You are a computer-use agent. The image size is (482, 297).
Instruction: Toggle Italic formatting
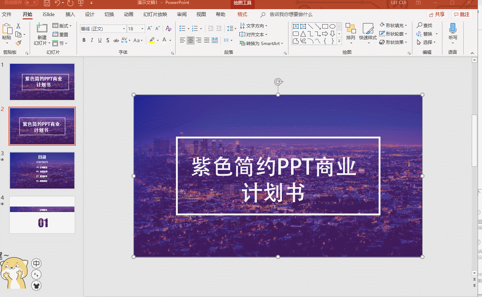(92, 40)
